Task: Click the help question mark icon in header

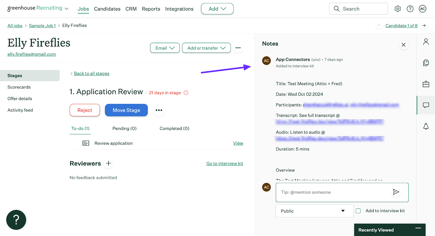Action: pos(410,9)
